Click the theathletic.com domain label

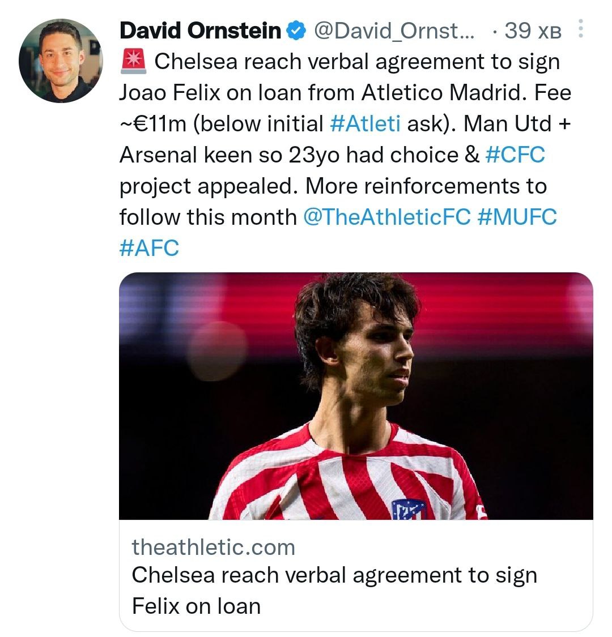tap(214, 547)
